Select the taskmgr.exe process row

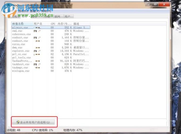pos(51,68)
